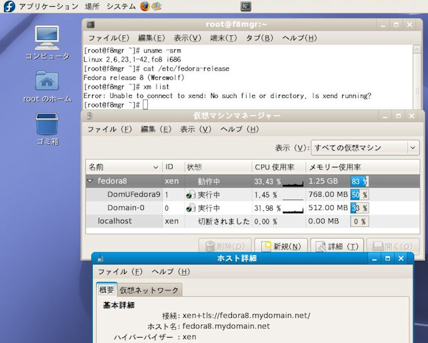Open アプリケーション menu in top panel
The height and width of the screenshot is (343, 428).
tap(49, 6)
